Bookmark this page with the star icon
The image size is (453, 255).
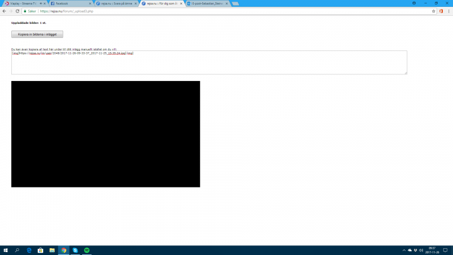point(433,11)
